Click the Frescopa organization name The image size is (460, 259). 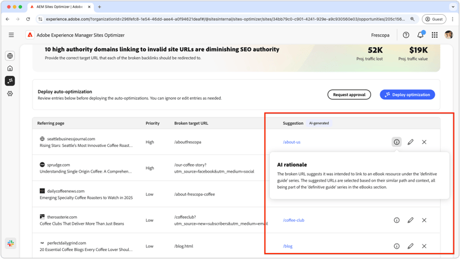click(380, 35)
